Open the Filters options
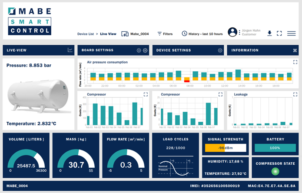The width and height of the screenshot is (302, 193). pos(165,33)
